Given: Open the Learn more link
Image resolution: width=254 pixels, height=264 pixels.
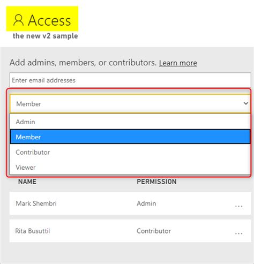Looking at the screenshot, I should pyautogui.click(x=178, y=63).
